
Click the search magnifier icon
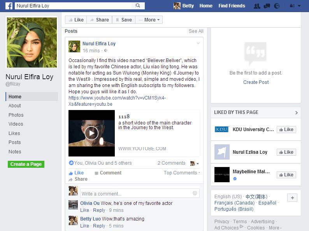point(138,6)
